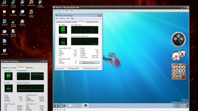Switch to Processes tab in host Task Manager
198x111 pixels.
13,68
